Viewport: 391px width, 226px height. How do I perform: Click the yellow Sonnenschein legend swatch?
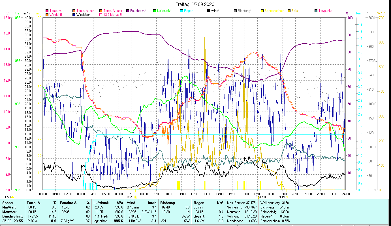tap(262, 11)
